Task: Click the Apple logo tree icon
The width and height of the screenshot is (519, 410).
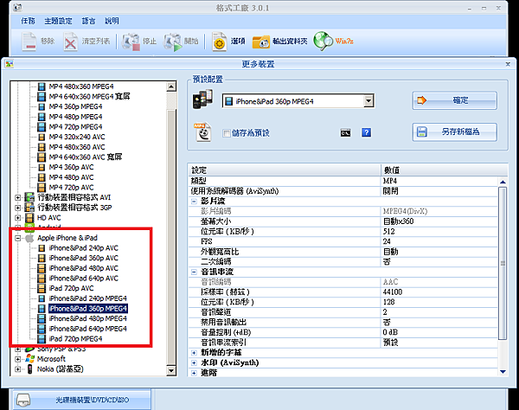Action: click(x=29, y=238)
